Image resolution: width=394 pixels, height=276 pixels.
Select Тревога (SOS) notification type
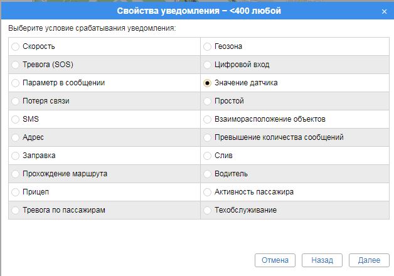(16, 65)
